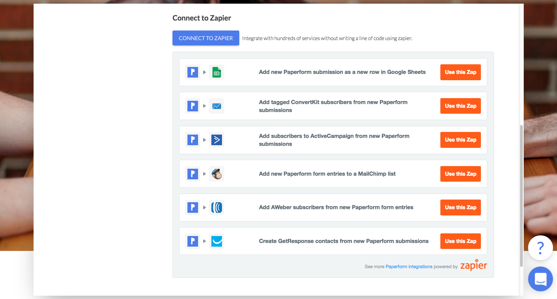This screenshot has width=557, height=299.
Task: Click Paperform icon in AWeber row
Action: pyautogui.click(x=192, y=208)
